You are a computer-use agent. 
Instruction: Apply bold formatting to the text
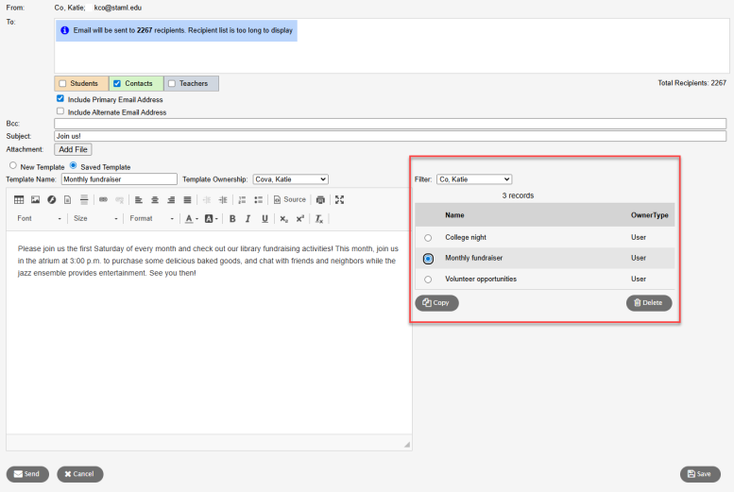tap(231, 219)
